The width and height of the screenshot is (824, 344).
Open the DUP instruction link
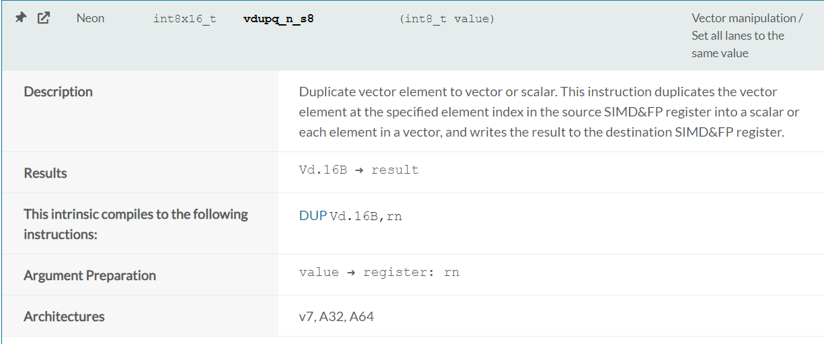coord(313,216)
